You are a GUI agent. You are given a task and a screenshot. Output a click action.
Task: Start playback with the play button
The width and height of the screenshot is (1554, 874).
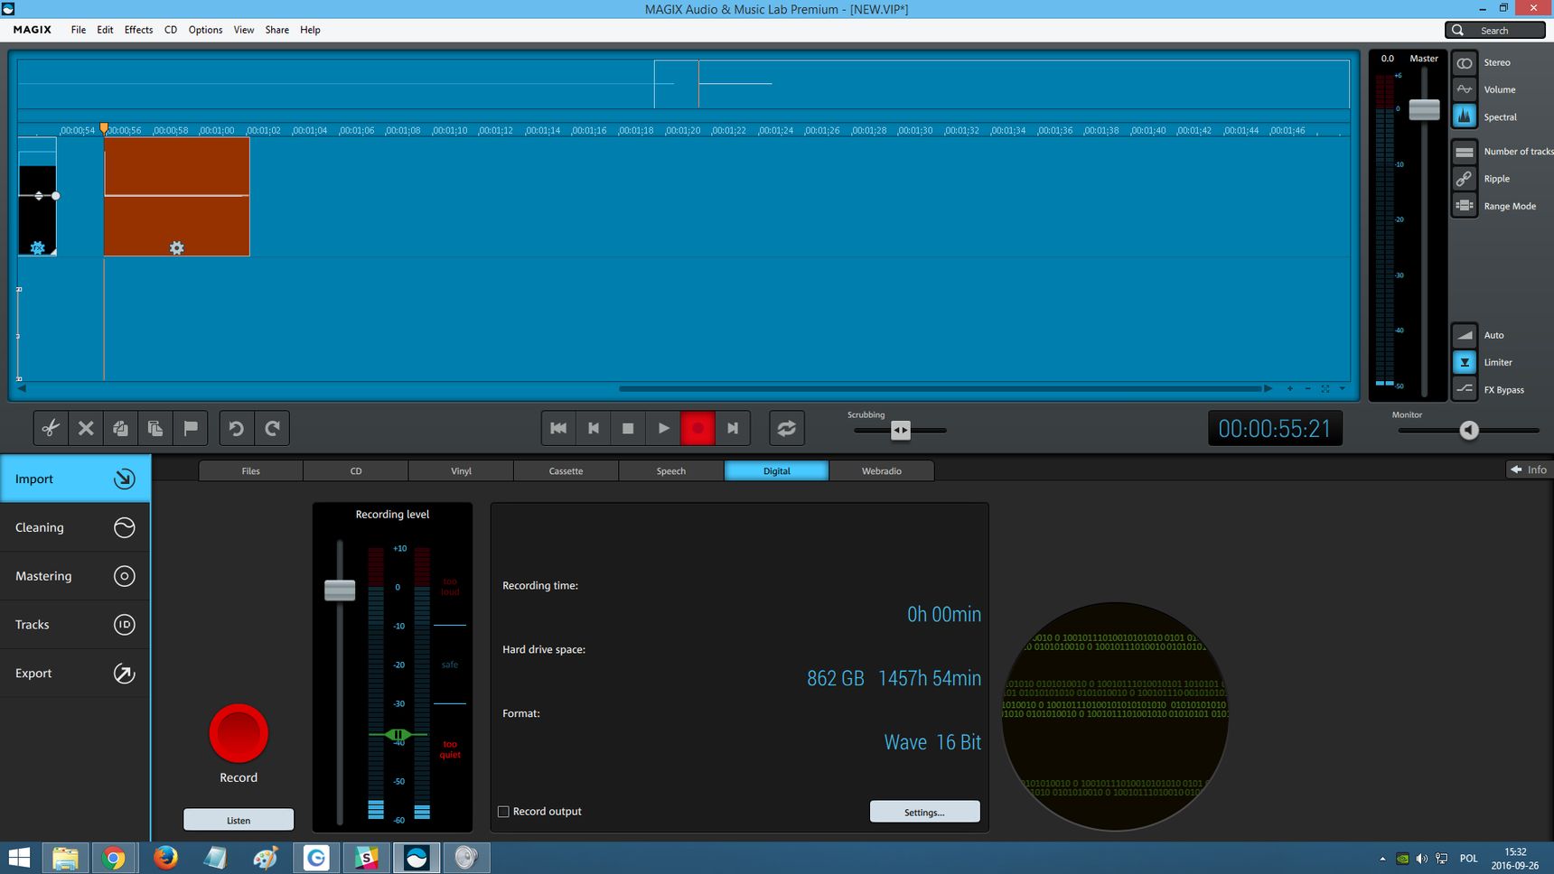click(x=663, y=428)
